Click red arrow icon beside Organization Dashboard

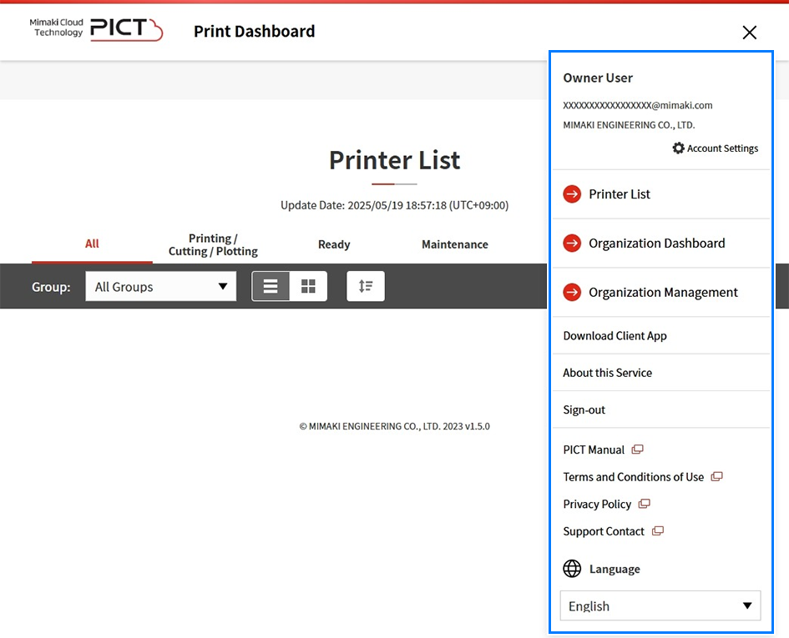(572, 244)
